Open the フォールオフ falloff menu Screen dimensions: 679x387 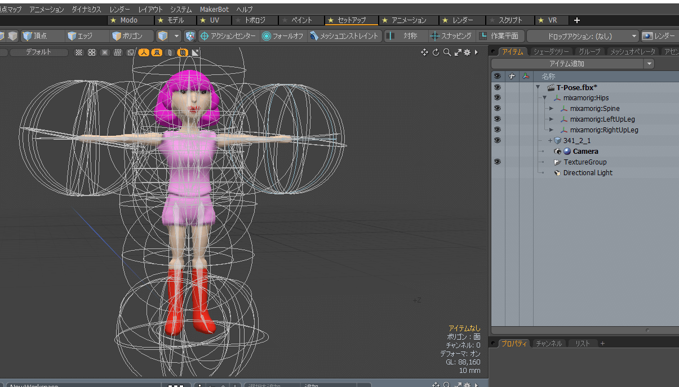click(283, 36)
